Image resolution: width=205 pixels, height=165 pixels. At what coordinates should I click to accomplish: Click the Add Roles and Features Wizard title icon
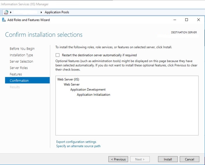4,20
